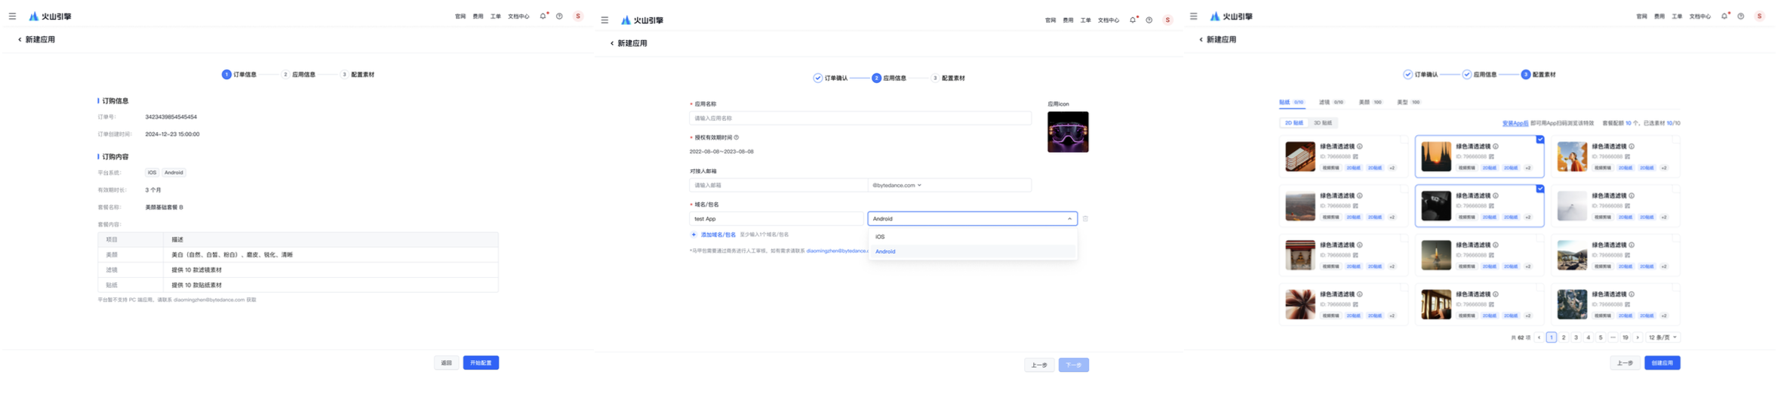The image size is (1790, 403).
Task: Tick the checkbox on the girl in orange sticker card
Action: (x=1675, y=140)
